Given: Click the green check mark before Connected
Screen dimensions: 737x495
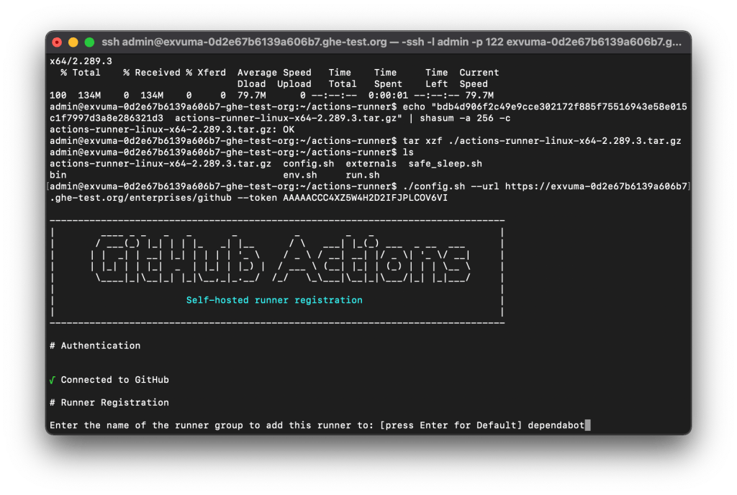Looking at the screenshot, I should click(52, 380).
